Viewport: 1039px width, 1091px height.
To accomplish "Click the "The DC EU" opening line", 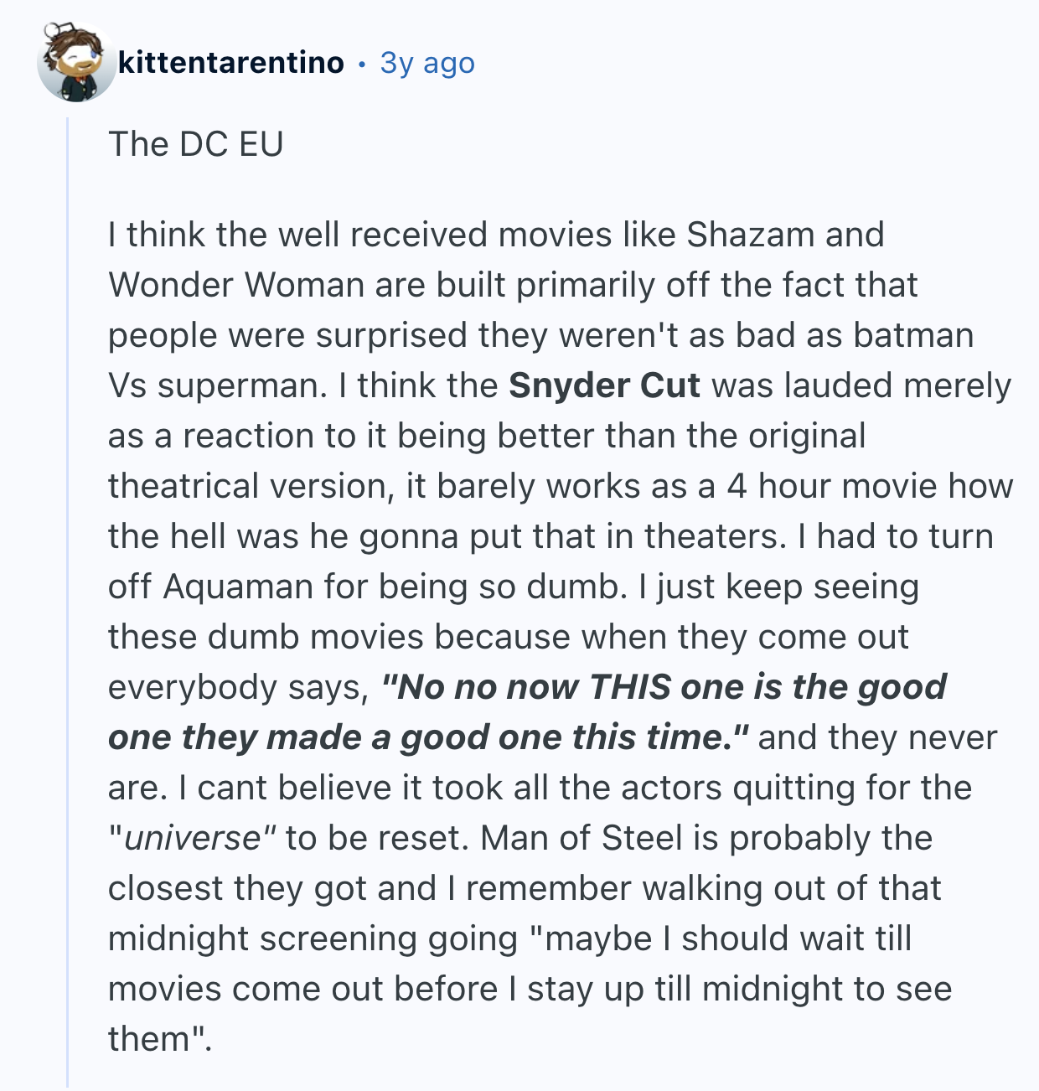I will point(195,144).
